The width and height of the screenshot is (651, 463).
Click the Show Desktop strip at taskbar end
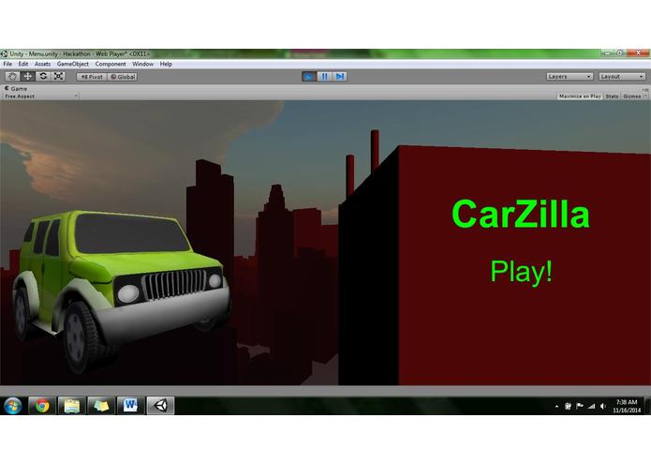647,406
